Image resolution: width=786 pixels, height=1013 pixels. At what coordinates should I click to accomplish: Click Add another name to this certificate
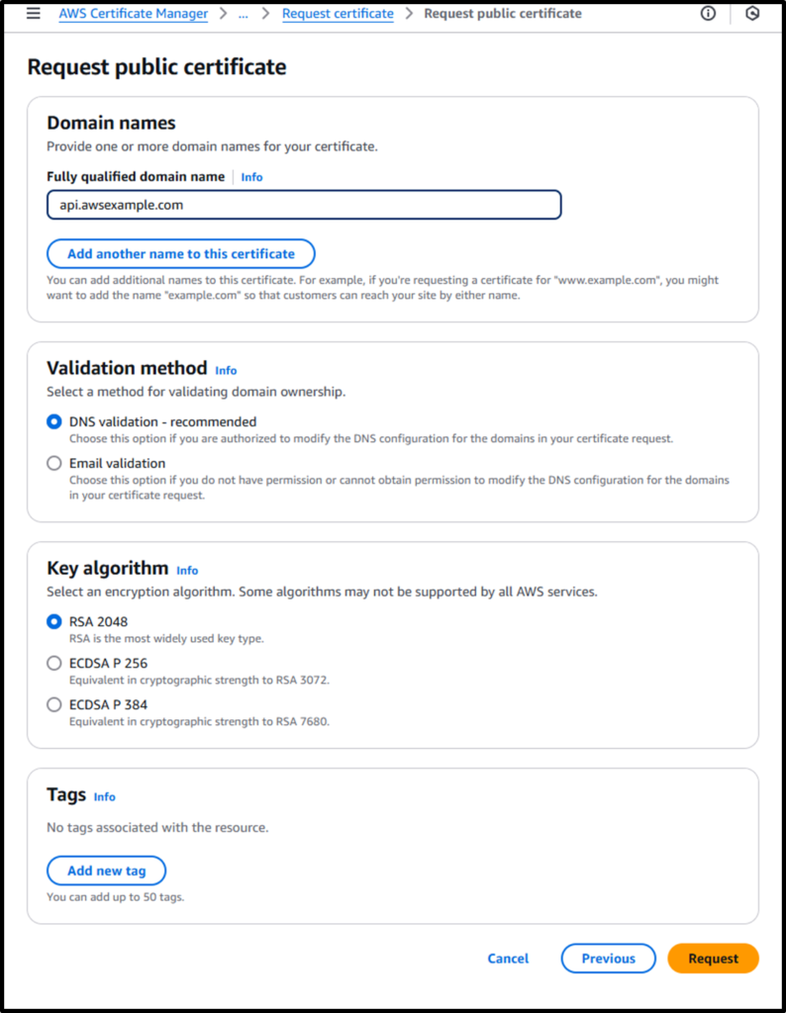point(180,253)
